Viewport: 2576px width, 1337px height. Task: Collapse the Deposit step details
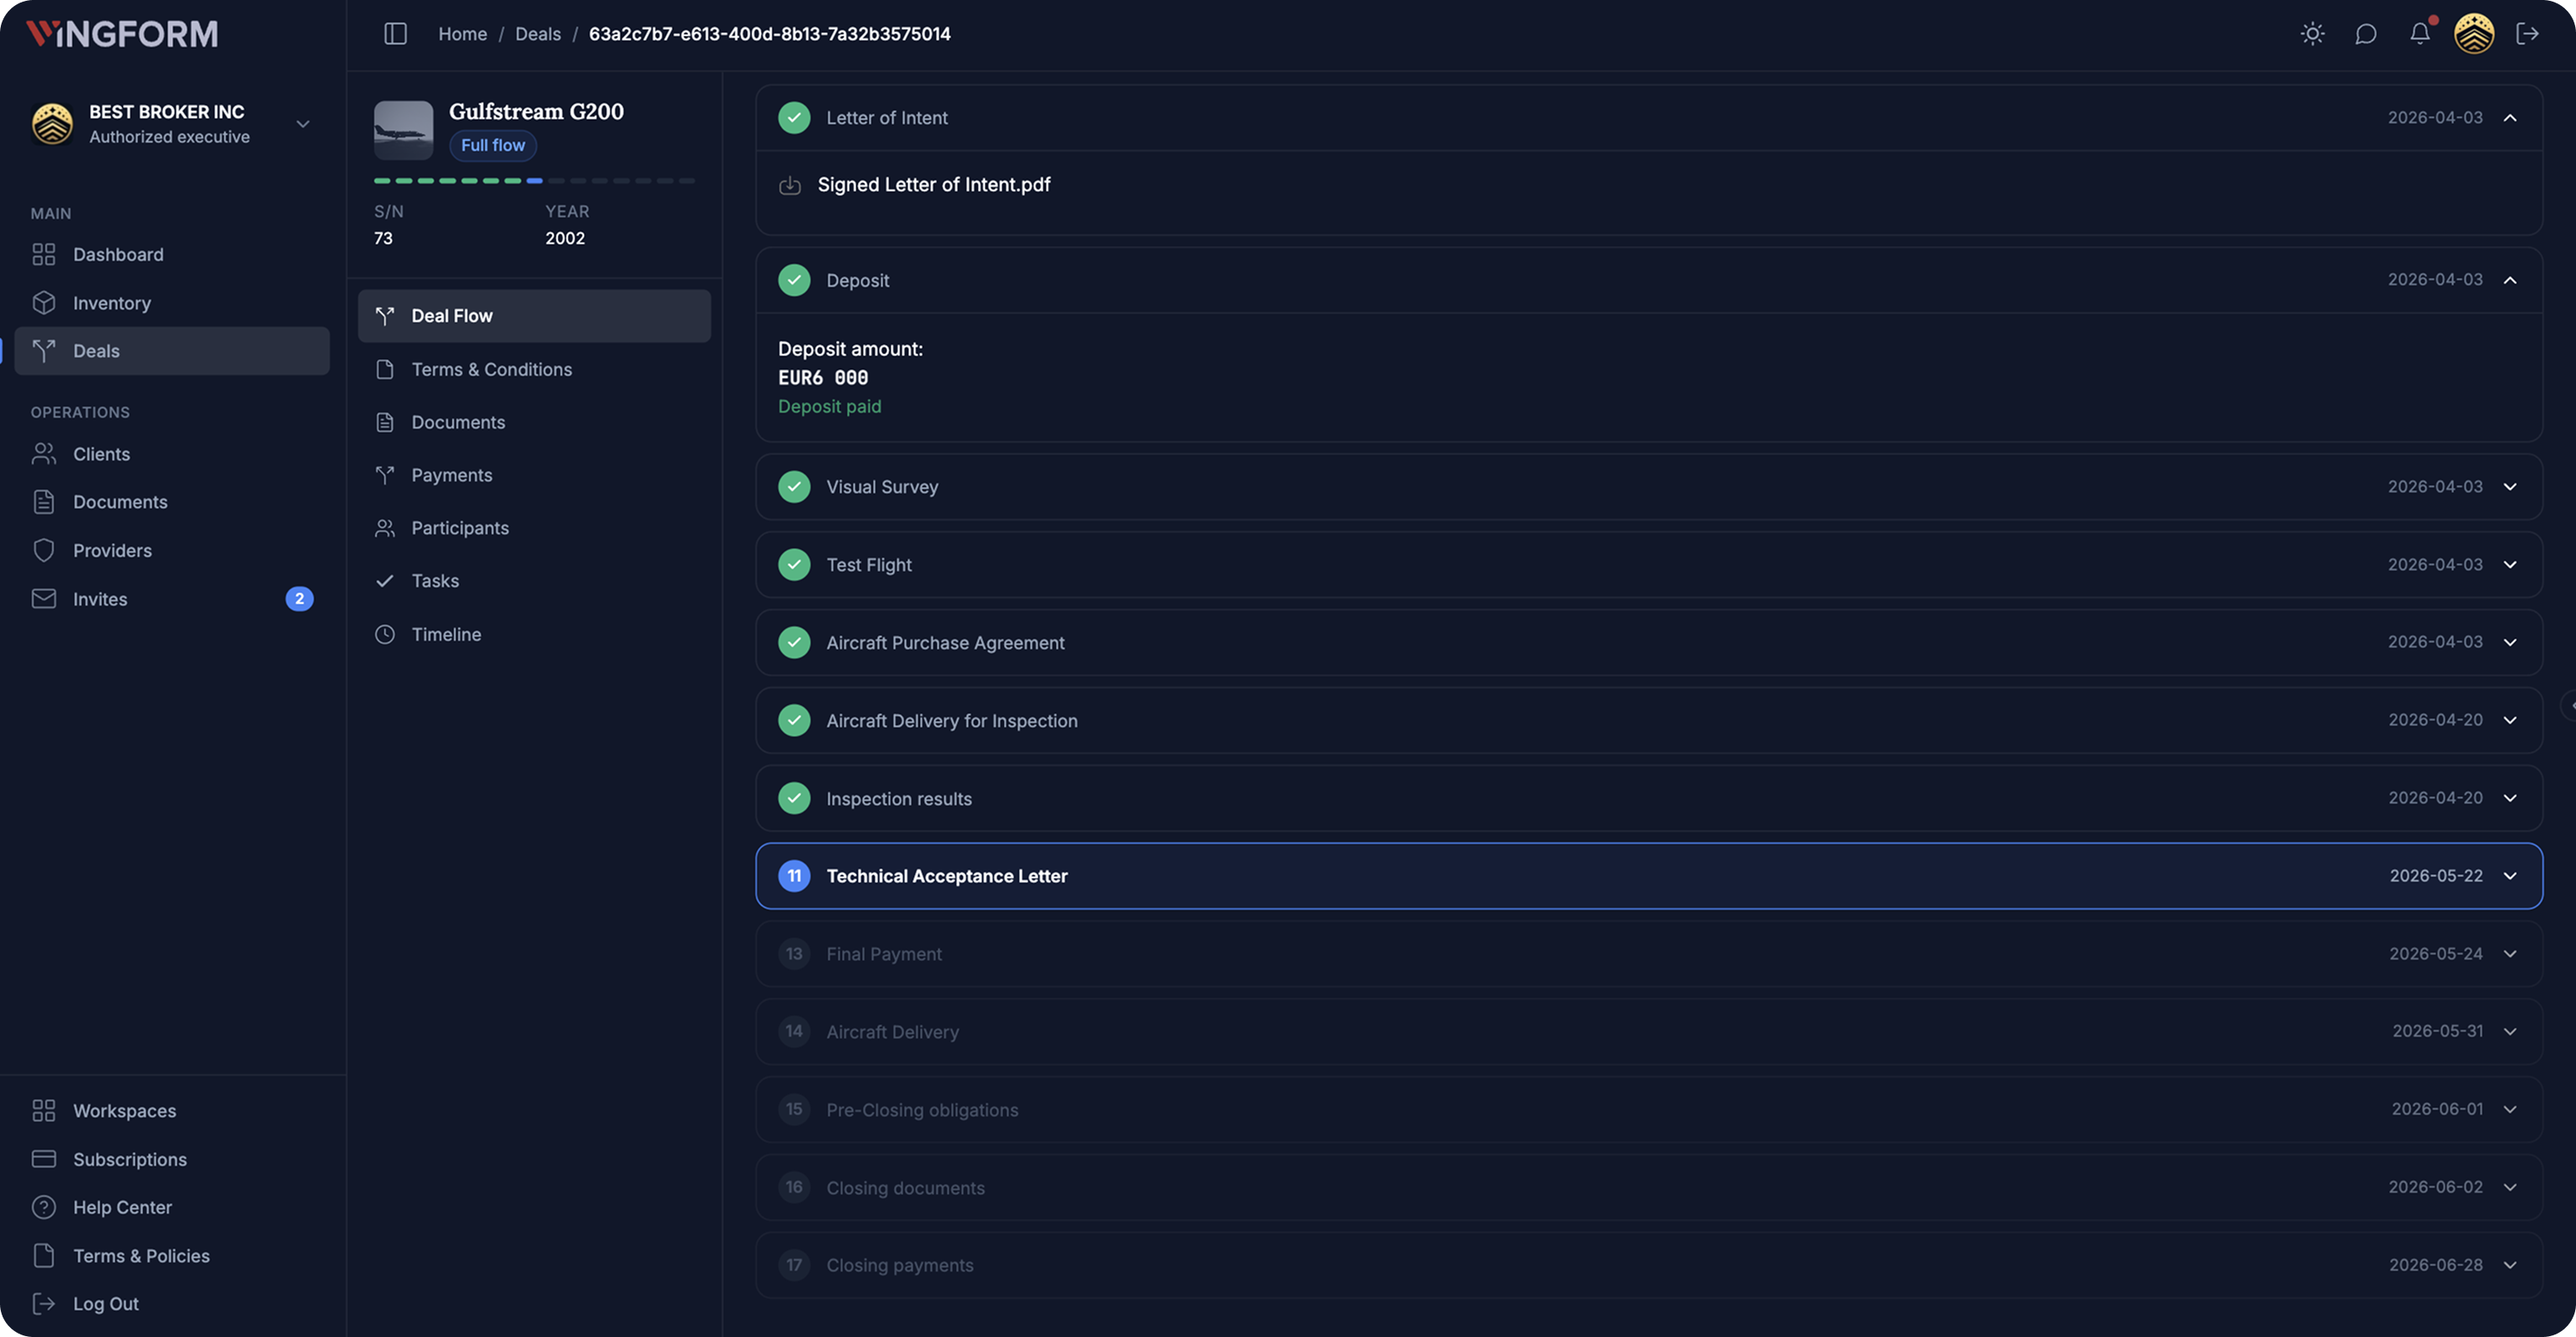click(x=2511, y=280)
